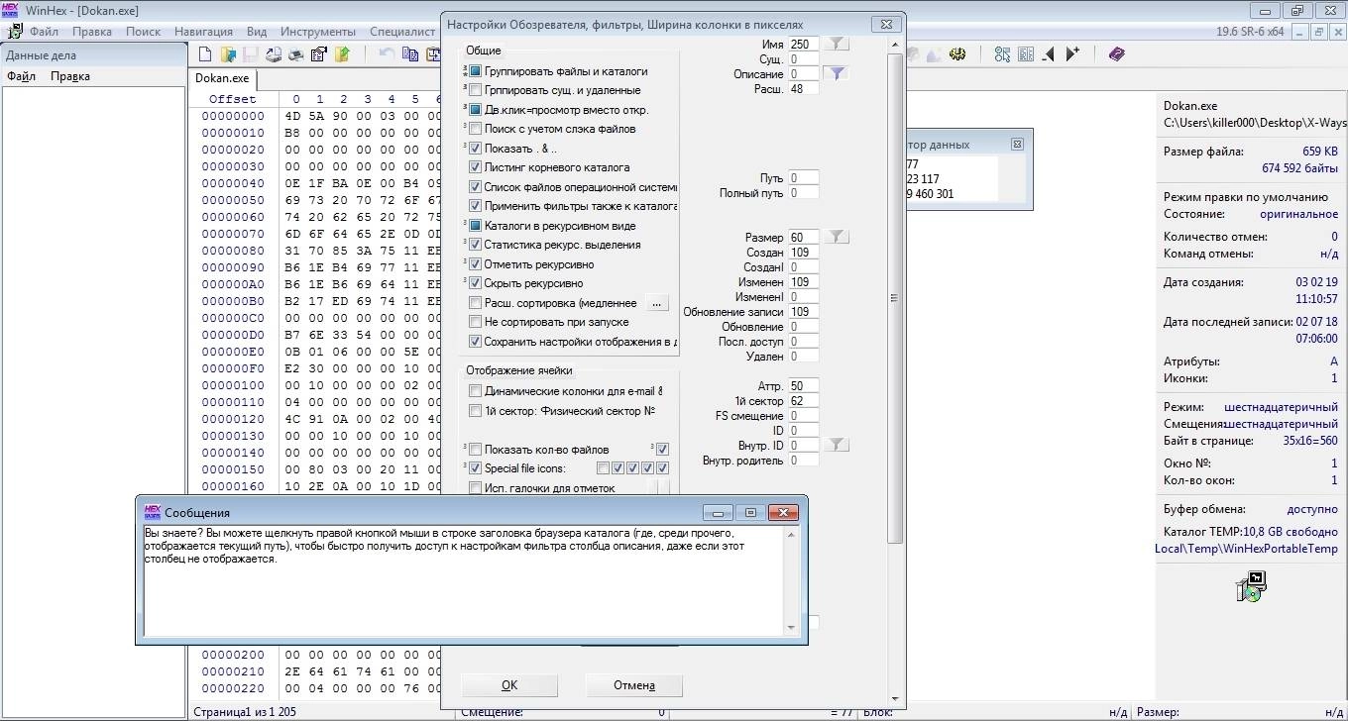The image size is (1348, 721).
Task: Click the Вид menu
Action: pyautogui.click(x=257, y=32)
